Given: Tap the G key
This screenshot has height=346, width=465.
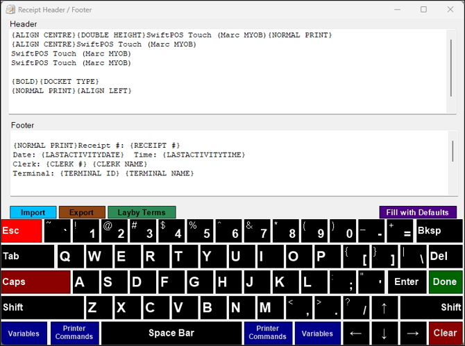Looking at the screenshot, I should [x=200, y=282].
